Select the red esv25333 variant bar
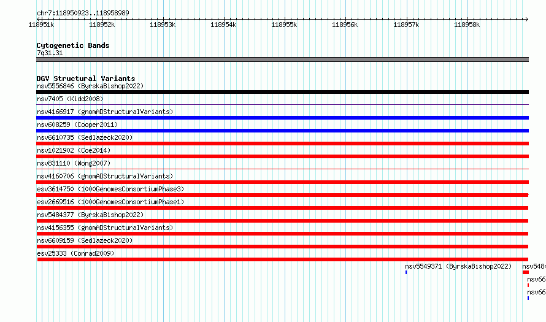546x322 pixels. 283,259
